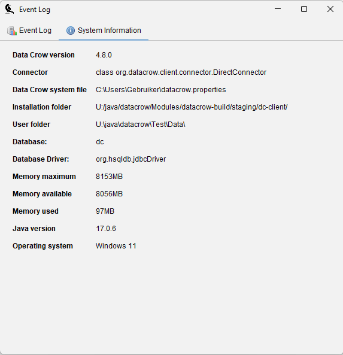Click the database name value dc

pyautogui.click(x=100, y=142)
